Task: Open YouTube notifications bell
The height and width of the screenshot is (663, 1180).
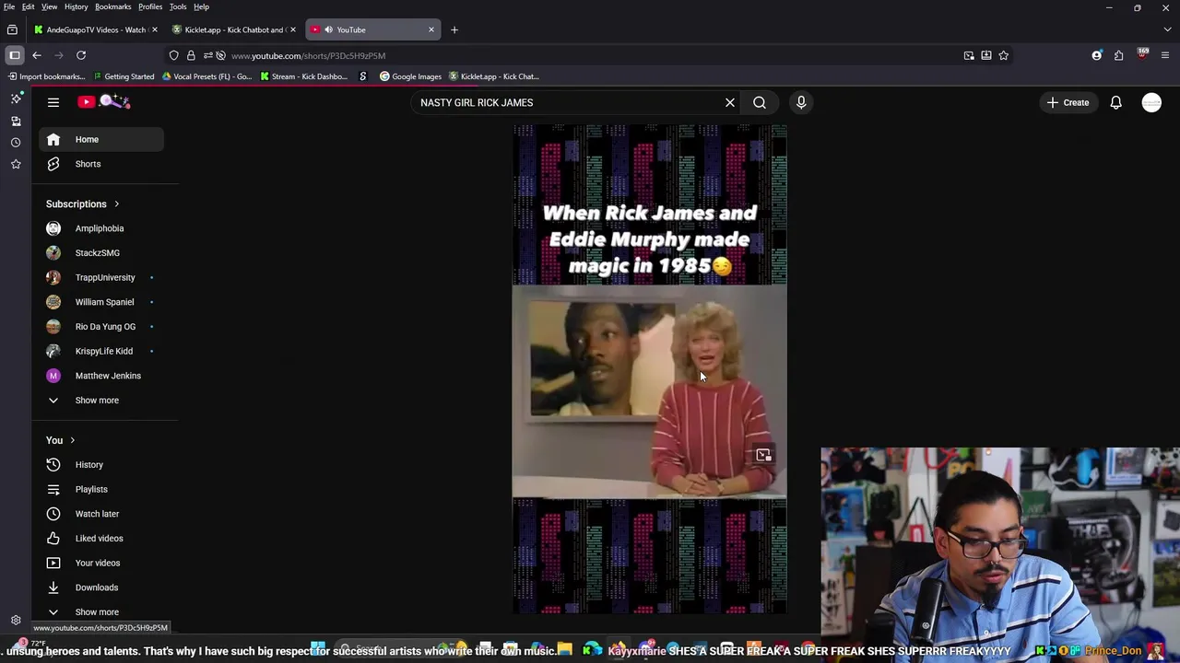Action: [x=1115, y=102]
